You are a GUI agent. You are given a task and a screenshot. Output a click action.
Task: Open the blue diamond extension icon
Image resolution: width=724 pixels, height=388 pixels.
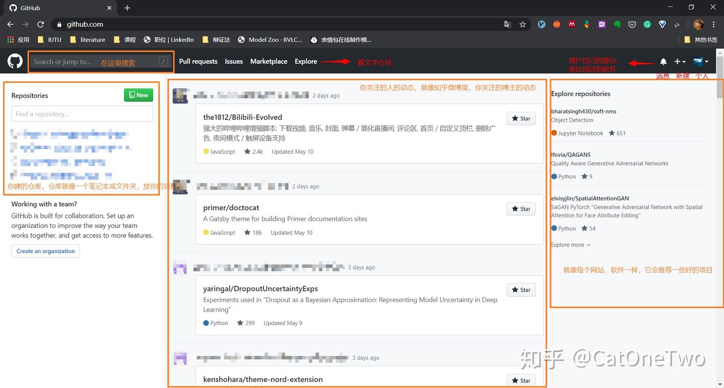click(662, 24)
